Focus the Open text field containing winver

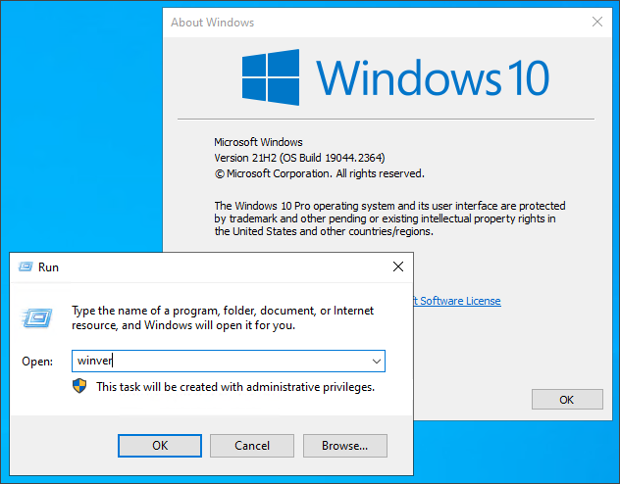[x=229, y=361]
